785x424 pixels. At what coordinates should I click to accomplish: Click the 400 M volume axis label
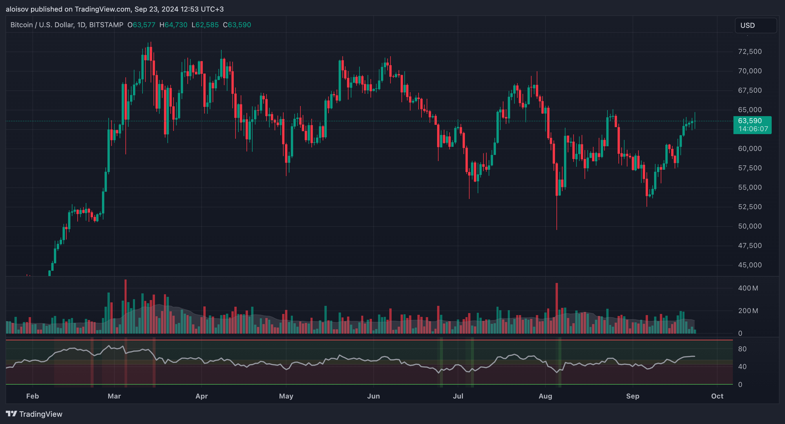click(748, 288)
